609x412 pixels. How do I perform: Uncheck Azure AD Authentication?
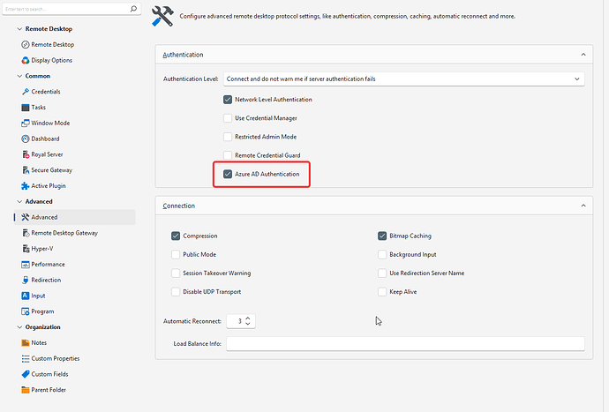click(228, 174)
